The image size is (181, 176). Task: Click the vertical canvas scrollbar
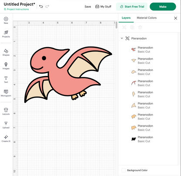tap(117, 25)
